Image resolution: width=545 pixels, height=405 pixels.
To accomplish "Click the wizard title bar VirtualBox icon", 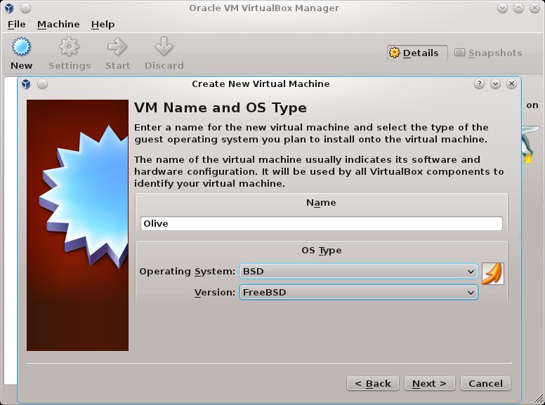I will (26, 84).
